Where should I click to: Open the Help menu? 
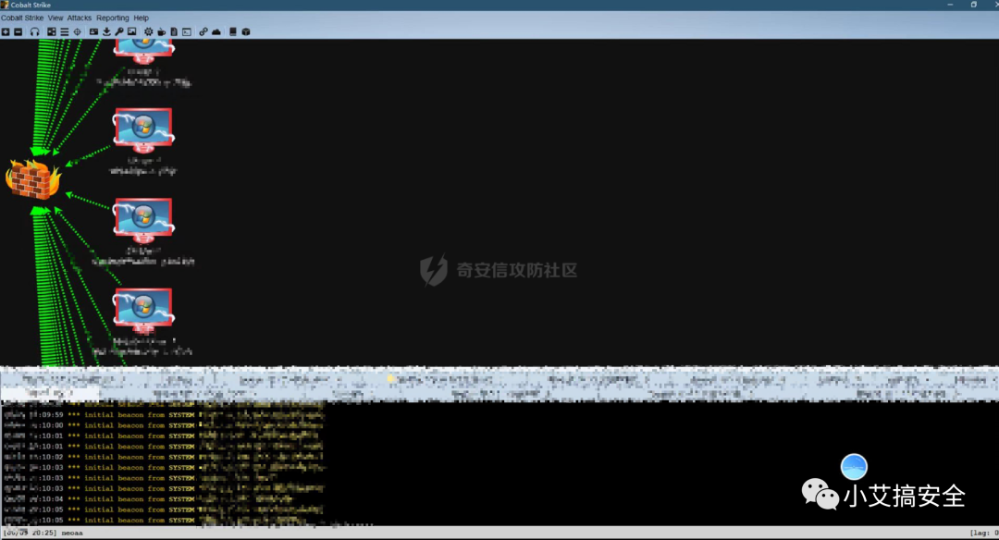click(142, 18)
